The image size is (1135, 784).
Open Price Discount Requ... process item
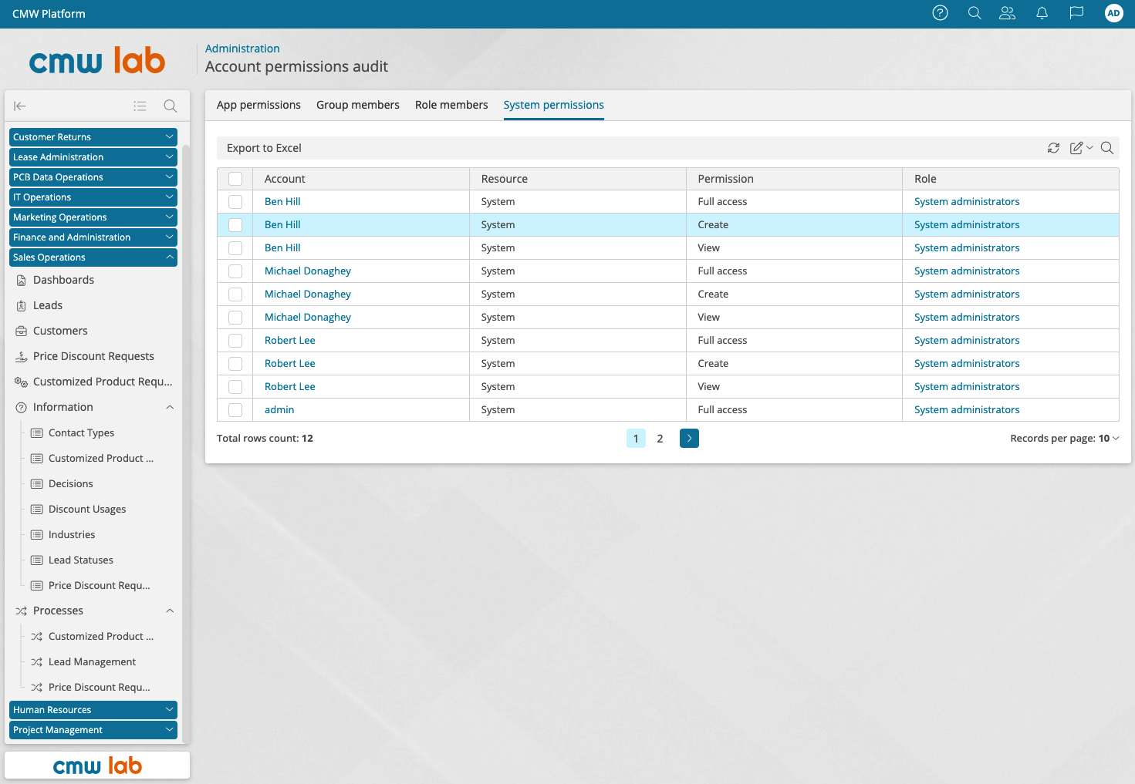tap(99, 687)
